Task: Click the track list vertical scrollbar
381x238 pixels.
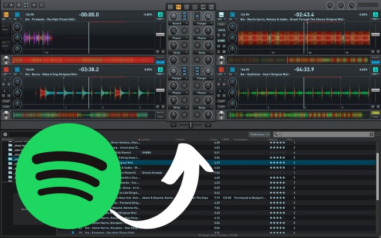Action: coord(377,177)
